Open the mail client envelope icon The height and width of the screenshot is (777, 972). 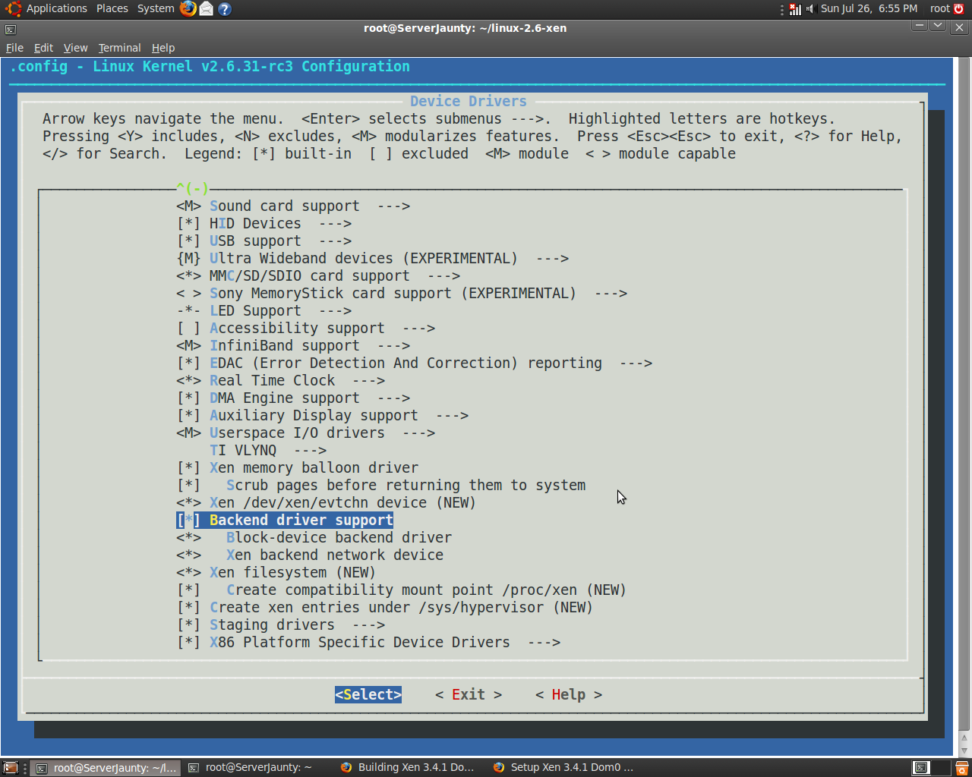pyautogui.click(x=206, y=9)
